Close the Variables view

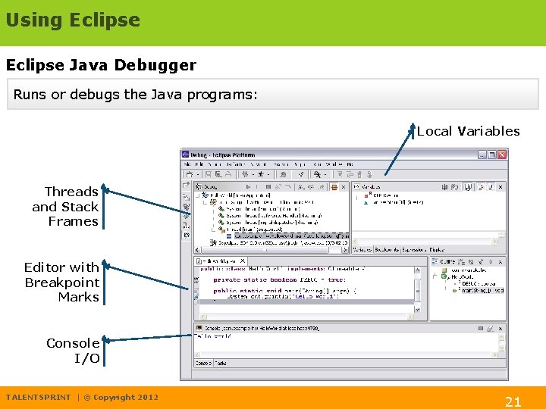[x=500, y=187]
